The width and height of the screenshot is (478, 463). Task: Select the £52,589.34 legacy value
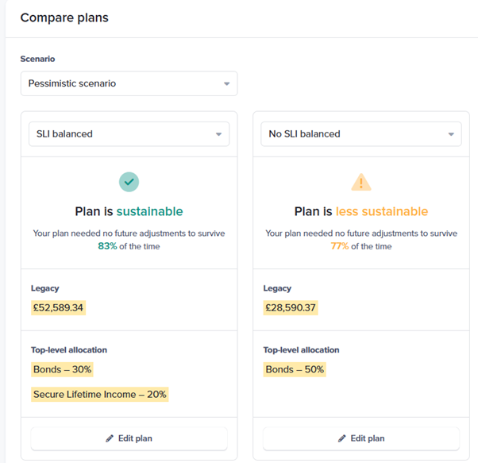pyautogui.click(x=58, y=307)
